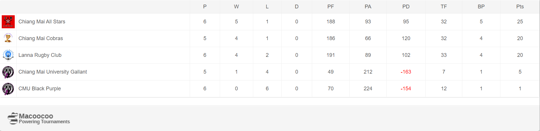Click the W column header
The image size is (540, 131).
point(236,7)
